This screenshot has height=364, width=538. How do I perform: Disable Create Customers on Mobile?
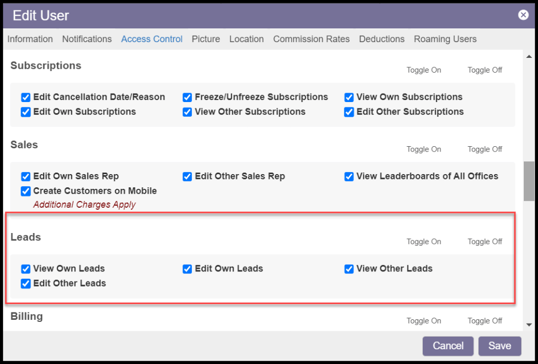26,191
